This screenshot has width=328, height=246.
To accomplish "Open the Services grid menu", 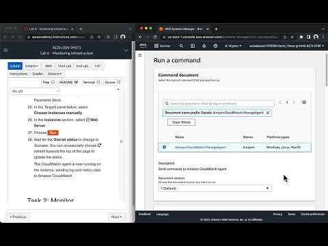I will tap(163, 46).
